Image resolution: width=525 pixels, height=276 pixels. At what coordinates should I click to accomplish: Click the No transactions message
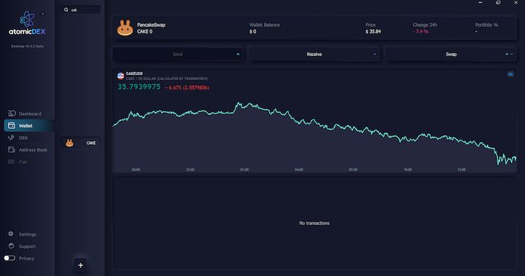click(314, 223)
